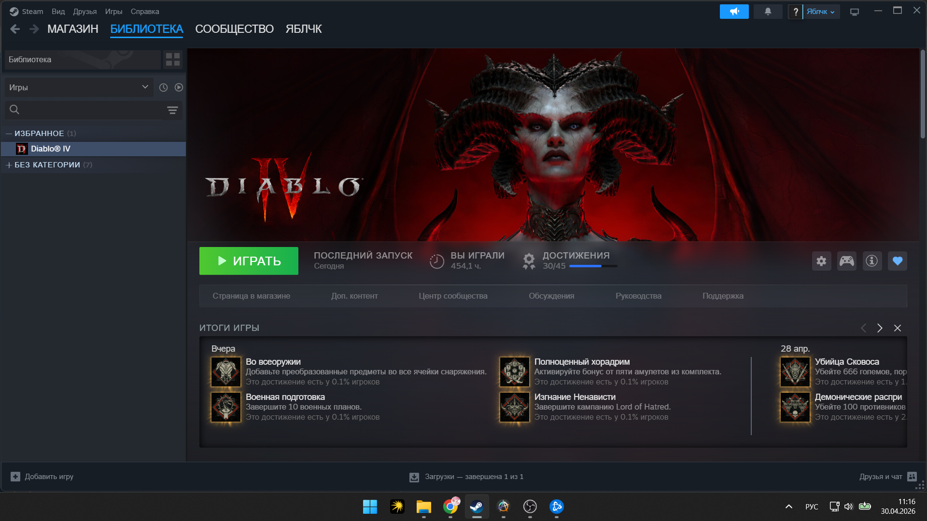Open controller layout settings
Image resolution: width=927 pixels, height=521 pixels.
coord(847,261)
